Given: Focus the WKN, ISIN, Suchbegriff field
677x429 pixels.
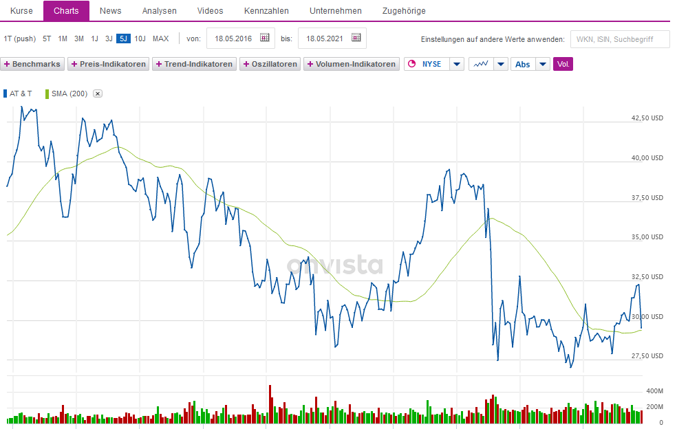Looking at the screenshot, I should point(620,39).
